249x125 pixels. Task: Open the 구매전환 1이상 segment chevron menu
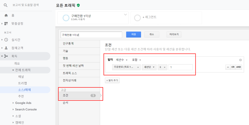tap(126, 15)
